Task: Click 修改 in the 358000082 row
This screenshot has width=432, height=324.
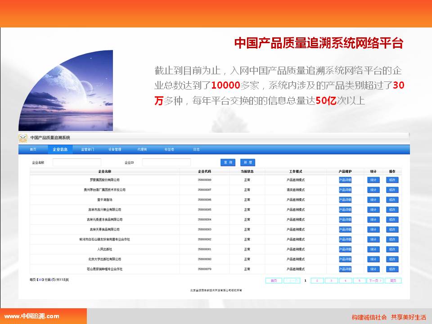Action: click(x=392, y=239)
